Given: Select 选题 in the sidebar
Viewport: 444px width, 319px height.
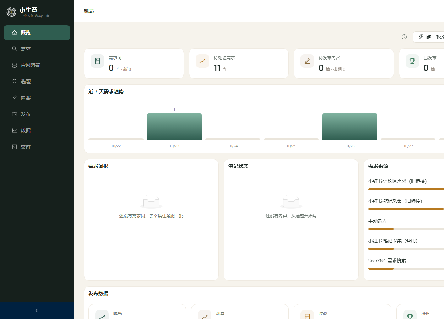Looking at the screenshot, I should pos(37,82).
